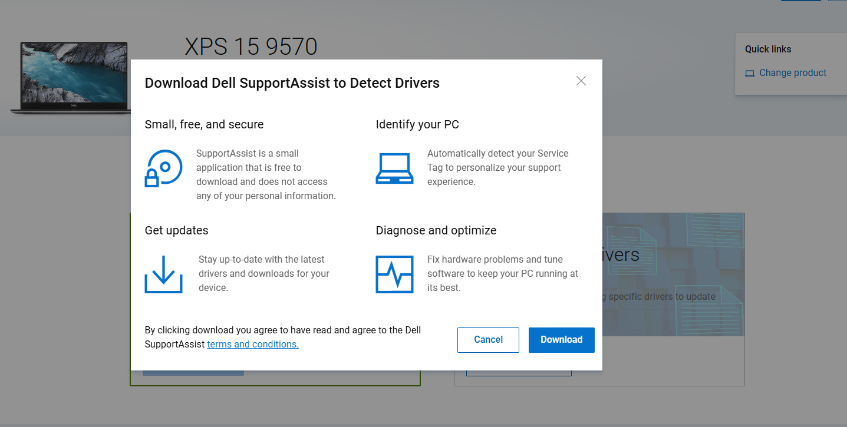Close the SupportAssist dialog with the X

(581, 81)
